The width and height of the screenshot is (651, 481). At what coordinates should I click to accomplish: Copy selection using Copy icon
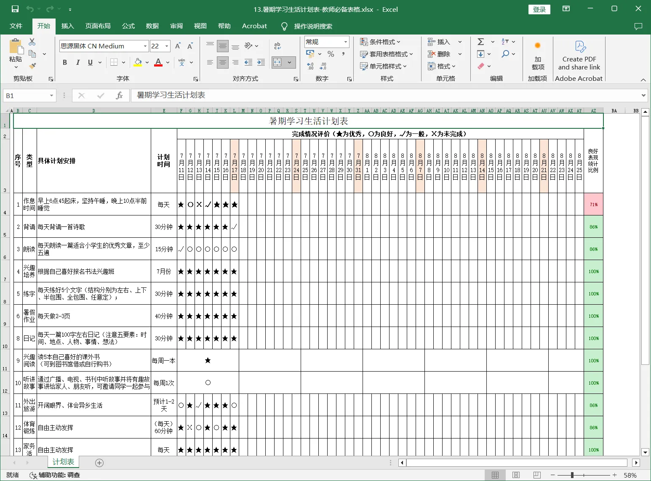pyautogui.click(x=32, y=54)
